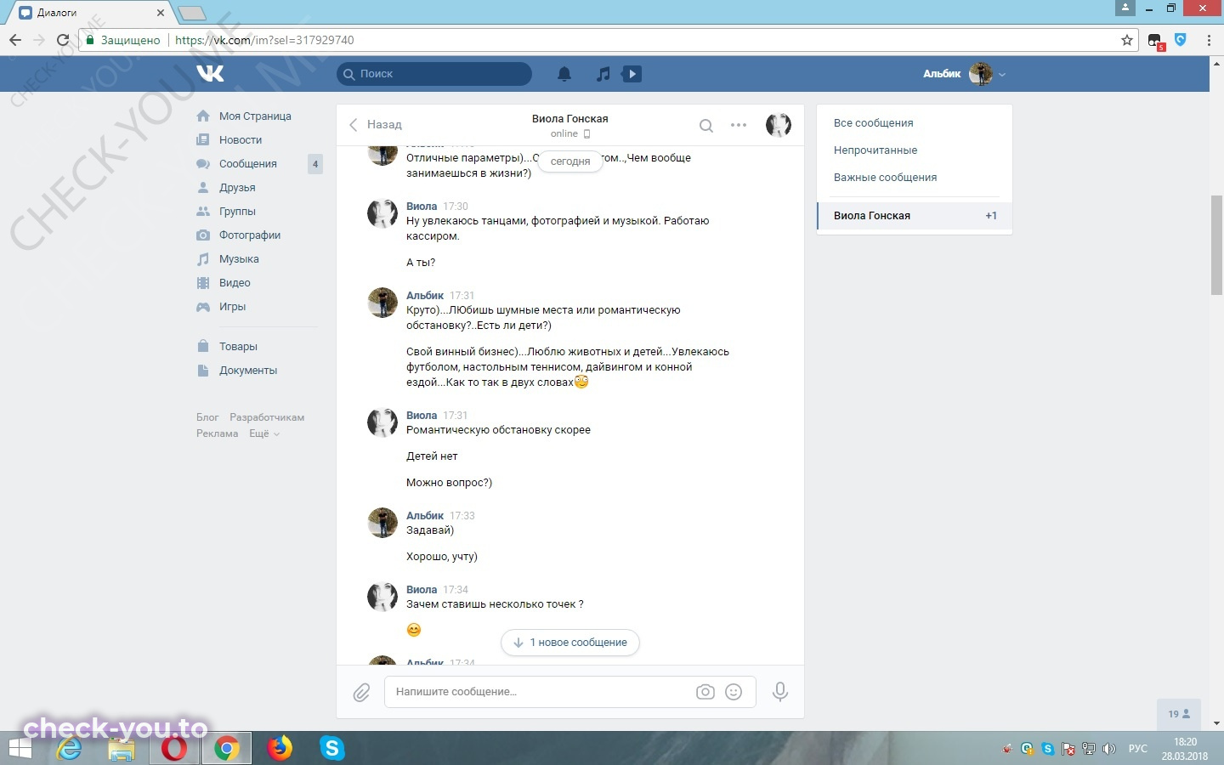
Task: Open the notifications bell
Action: (x=564, y=74)
